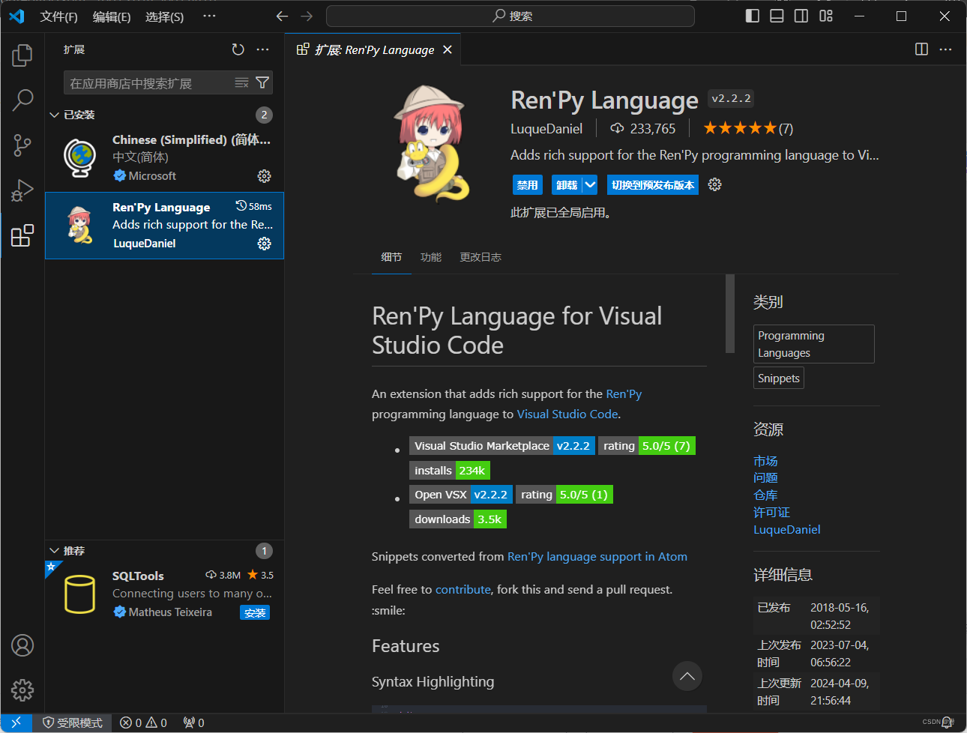Click the VS Code logo icon
This screenshot has height=733, width=967.
[16, 16]
